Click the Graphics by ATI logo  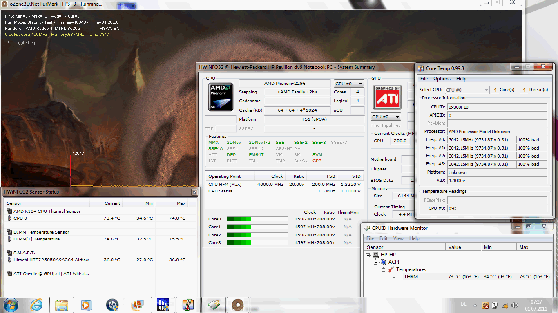coord(386,97)
